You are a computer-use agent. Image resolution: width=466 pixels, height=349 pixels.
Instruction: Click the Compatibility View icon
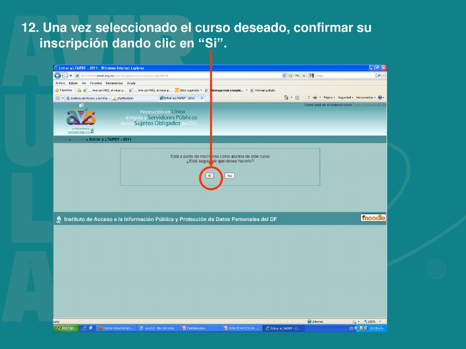[290, 76]
